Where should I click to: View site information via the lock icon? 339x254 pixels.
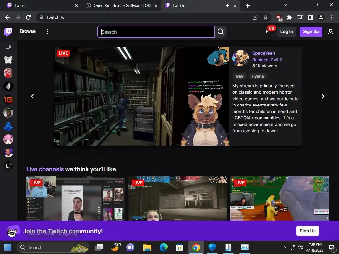(42, 17)
